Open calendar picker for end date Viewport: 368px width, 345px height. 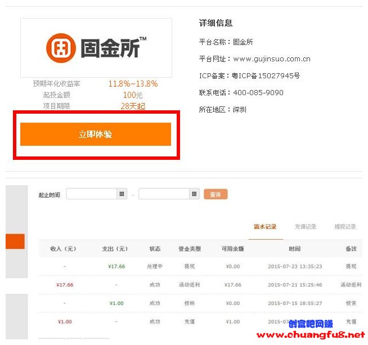click(x=194, y=194)
